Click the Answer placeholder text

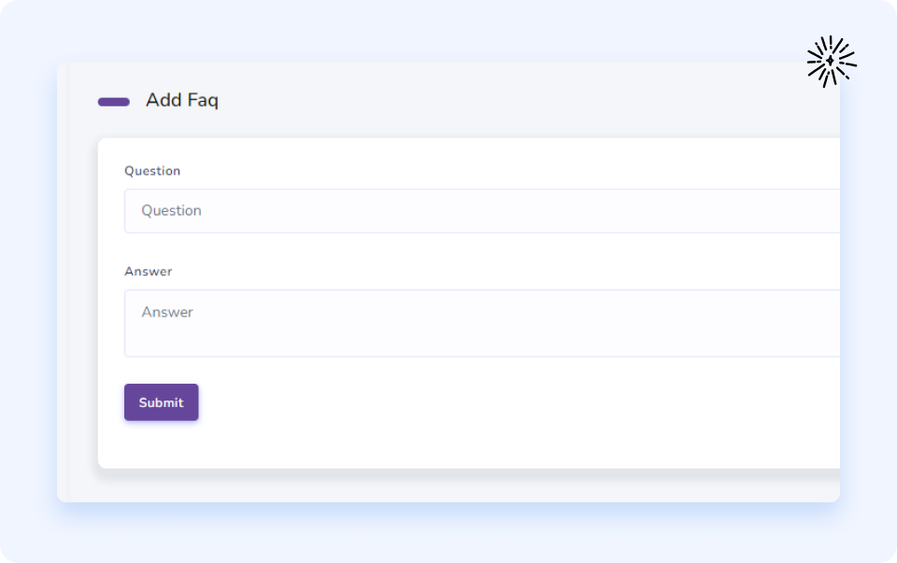167,313
